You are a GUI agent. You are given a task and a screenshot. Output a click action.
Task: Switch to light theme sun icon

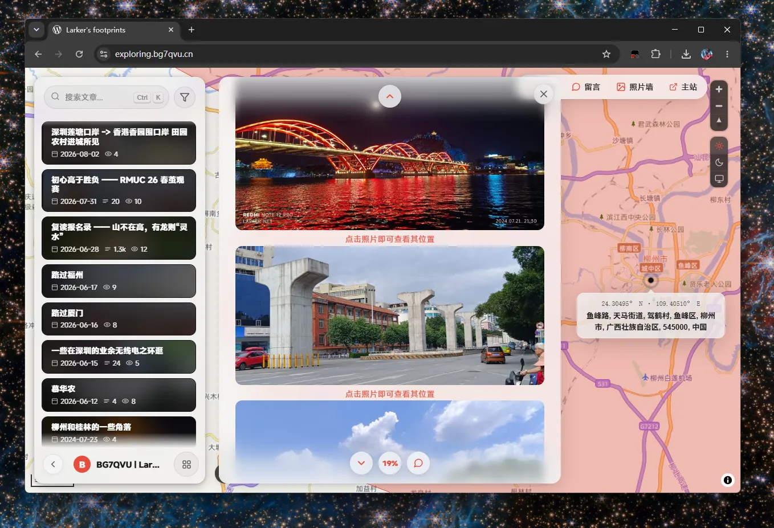tap(719, 146)
